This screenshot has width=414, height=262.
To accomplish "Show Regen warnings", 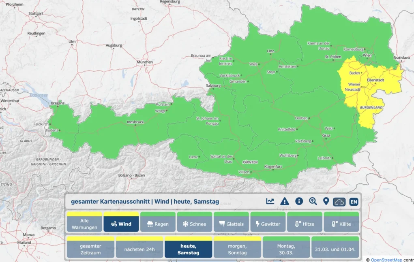I will tap(158, 222).
